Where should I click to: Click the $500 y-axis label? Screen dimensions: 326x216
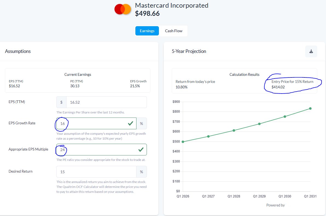pyautogui.click(x=176, y=142)
